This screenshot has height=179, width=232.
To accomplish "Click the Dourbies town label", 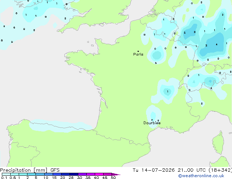I will (152, 123).
